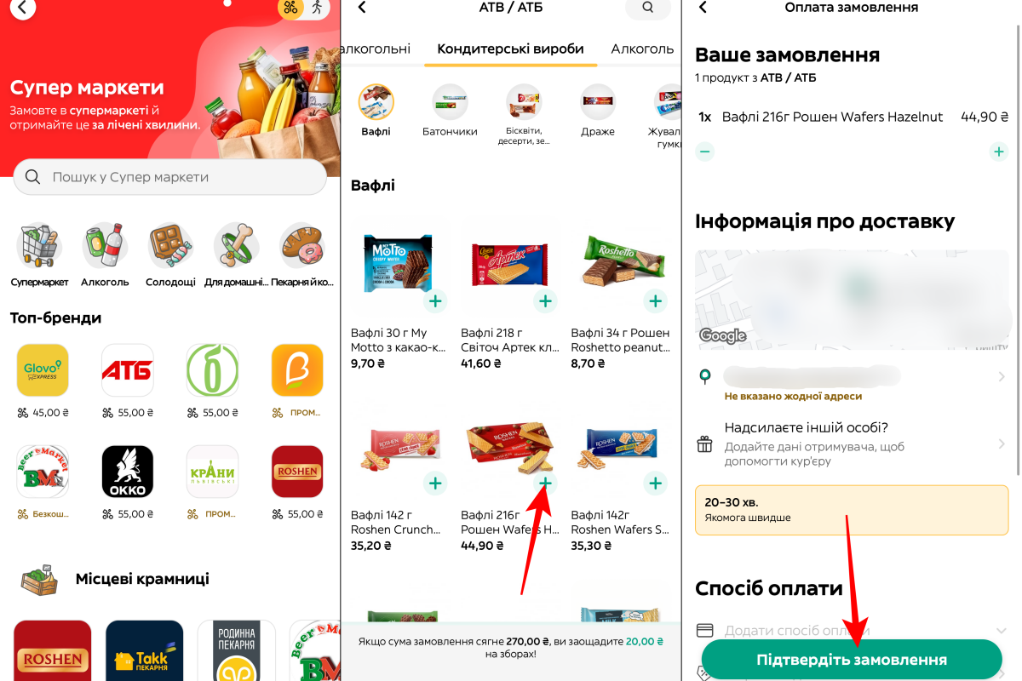Tap the search magnifier in АТБ store header
This screenshot has height=681, width=1022.
click(648, 8)
